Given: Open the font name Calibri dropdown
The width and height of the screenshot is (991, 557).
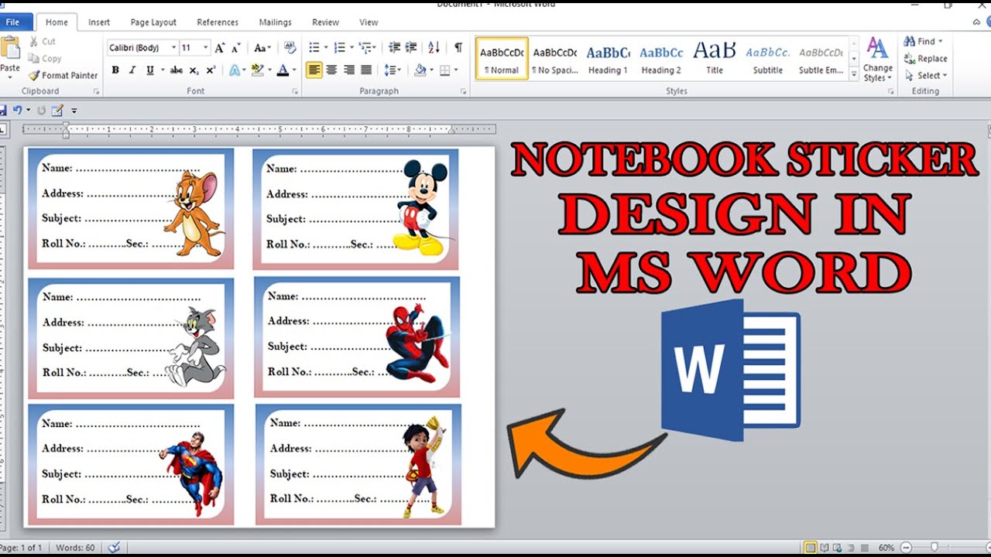Looking at the screenshot, I should coord(174,48).
